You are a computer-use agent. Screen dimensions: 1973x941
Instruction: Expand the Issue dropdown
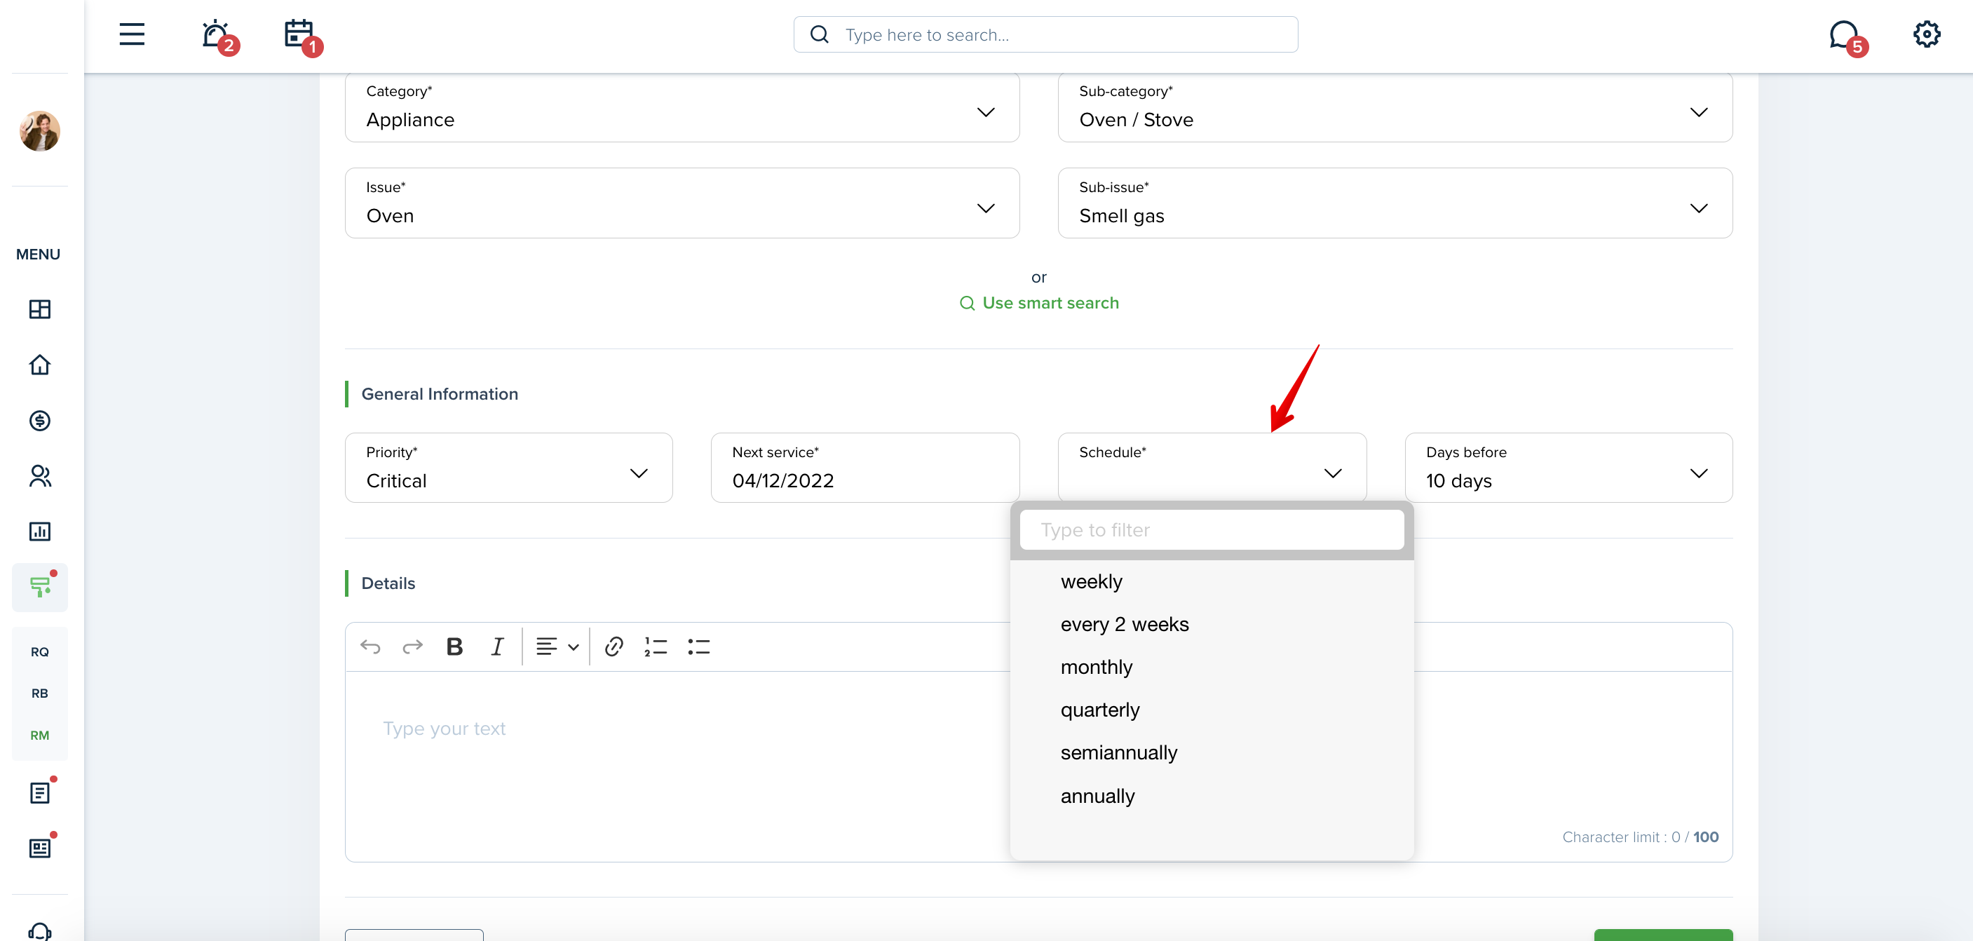coord(682,203)
